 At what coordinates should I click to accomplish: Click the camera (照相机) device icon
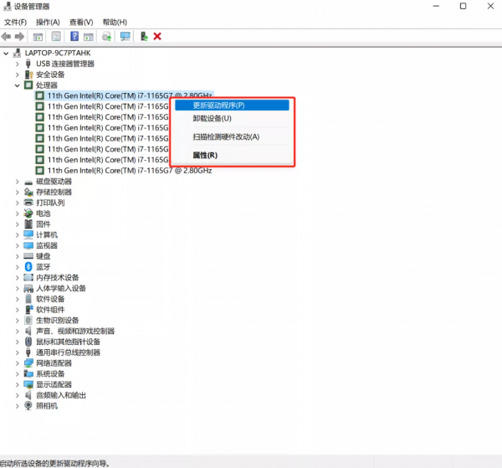[28, 406]
